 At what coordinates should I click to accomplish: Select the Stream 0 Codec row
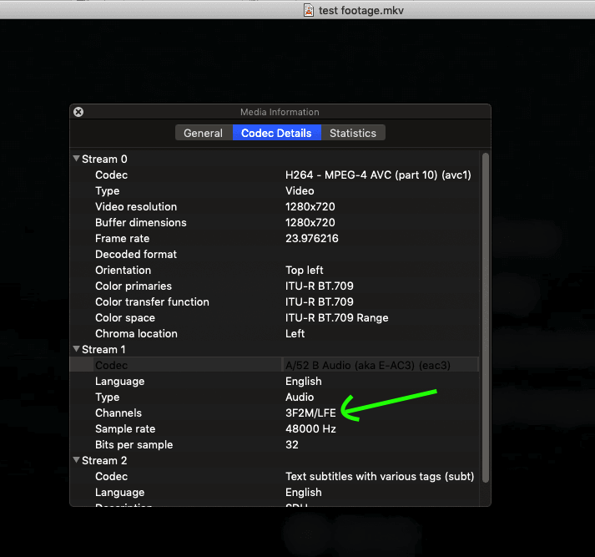(x=275, y=175)
